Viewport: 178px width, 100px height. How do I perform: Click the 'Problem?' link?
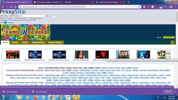coord(11,22)
